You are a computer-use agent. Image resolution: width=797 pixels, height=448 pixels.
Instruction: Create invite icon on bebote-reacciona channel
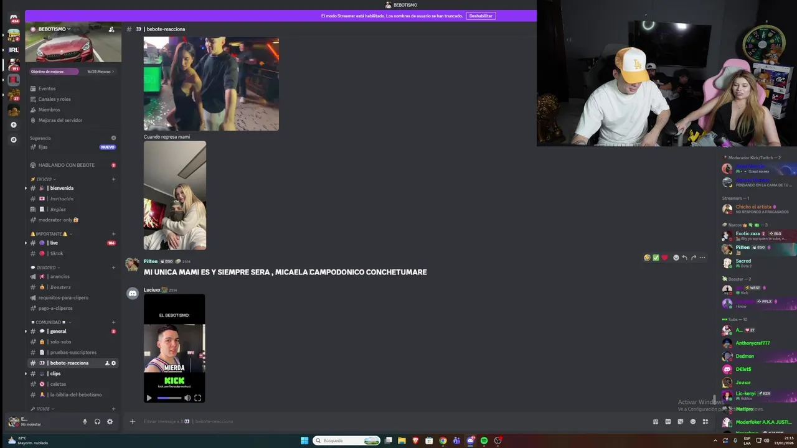[x=107, y=363]
